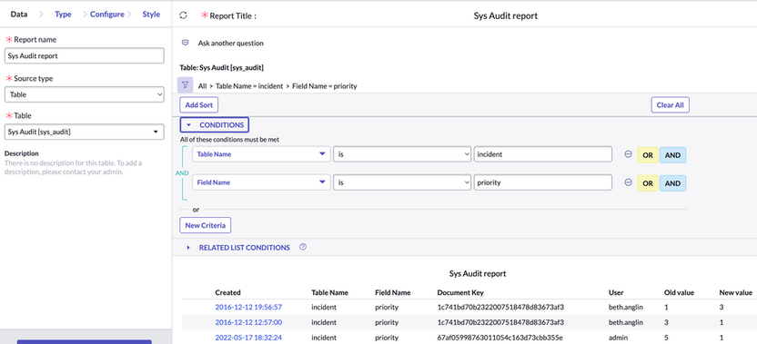The height and width of the screenshot is (344, 757).
Task: Click the value field containing priority
Action: 543,182
